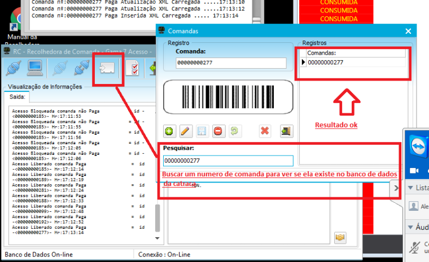Screen dimensions: 429x262
Task: Click the green refresh arrow icon
Action: click(234, 131)
